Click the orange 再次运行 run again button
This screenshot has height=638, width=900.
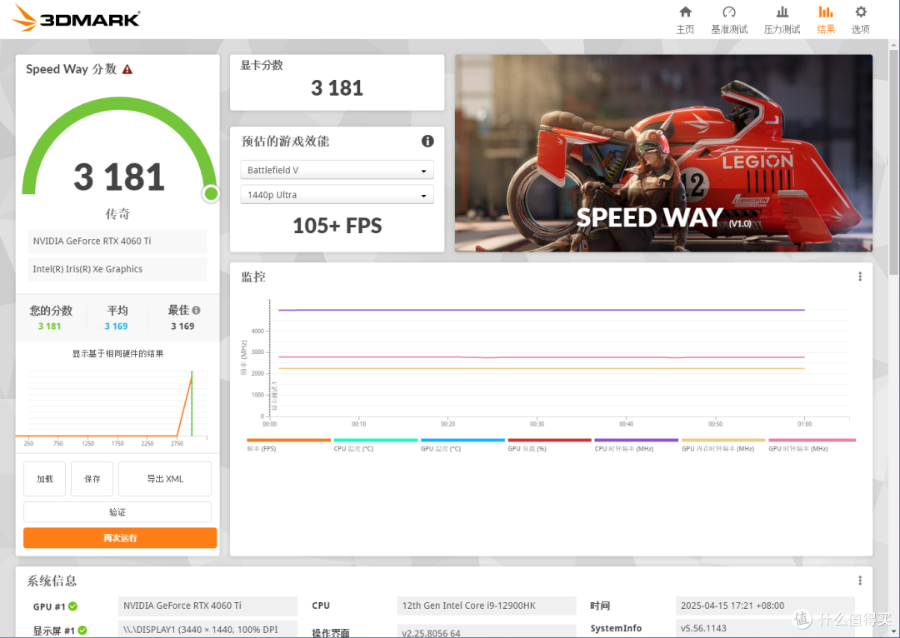tap(120, 537)
